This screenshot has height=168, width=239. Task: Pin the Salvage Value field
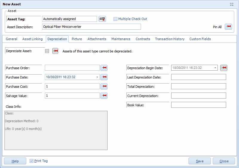(104, 96)
